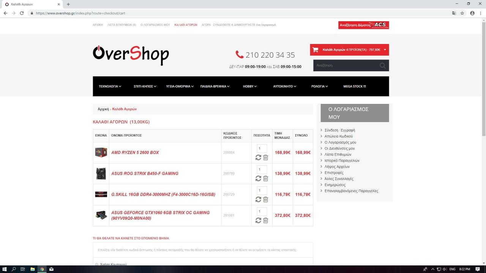Open the Chrome three-dot menu
The width and height of the screenshot is (486, 273).
(480, 13)
